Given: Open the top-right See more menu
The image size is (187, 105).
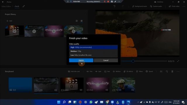Looking at the screenshot, I should tap(184, 6).
